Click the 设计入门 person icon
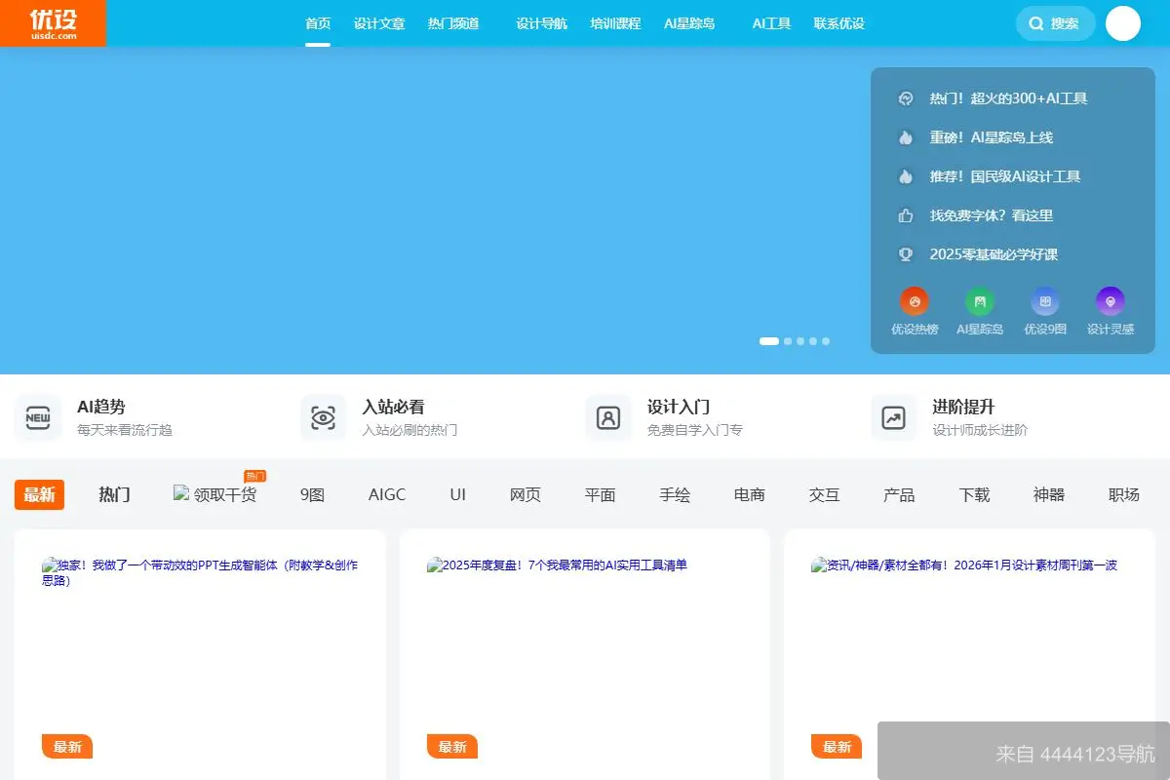This screenshot has width=1170, height=780. click(608, 415)
